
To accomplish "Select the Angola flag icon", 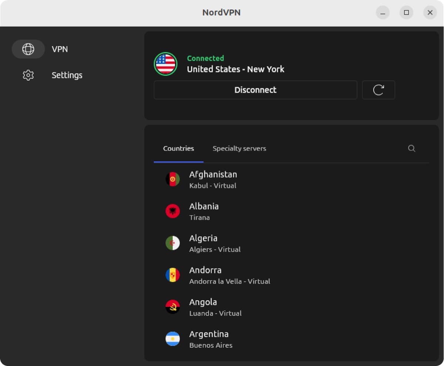I will 172,307.
